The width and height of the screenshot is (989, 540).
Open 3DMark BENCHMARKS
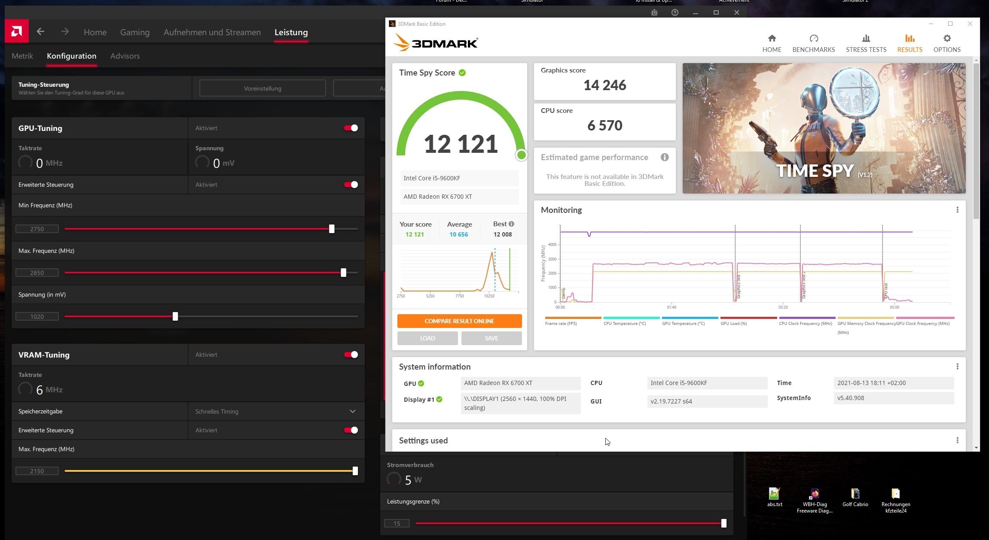(x=813, y=43)
